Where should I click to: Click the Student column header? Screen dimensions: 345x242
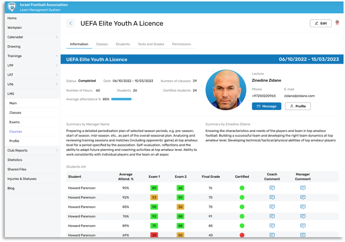point(75,177)
